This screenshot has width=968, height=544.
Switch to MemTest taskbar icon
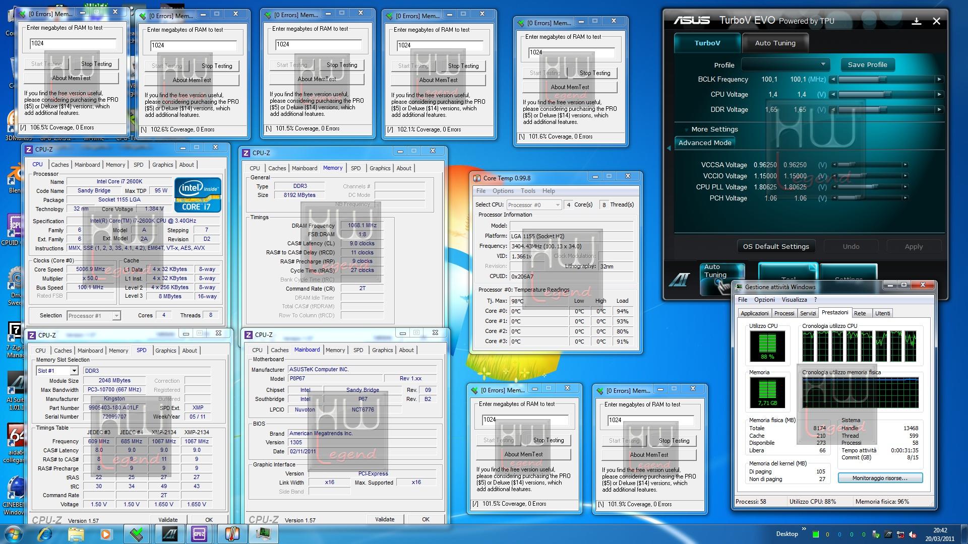click(137, 534)
